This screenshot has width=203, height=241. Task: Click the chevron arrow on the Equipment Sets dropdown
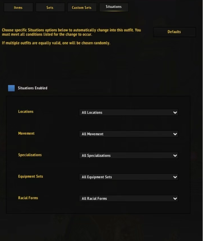tap(175, 177)
